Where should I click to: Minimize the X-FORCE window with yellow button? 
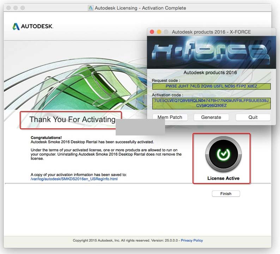159,32
